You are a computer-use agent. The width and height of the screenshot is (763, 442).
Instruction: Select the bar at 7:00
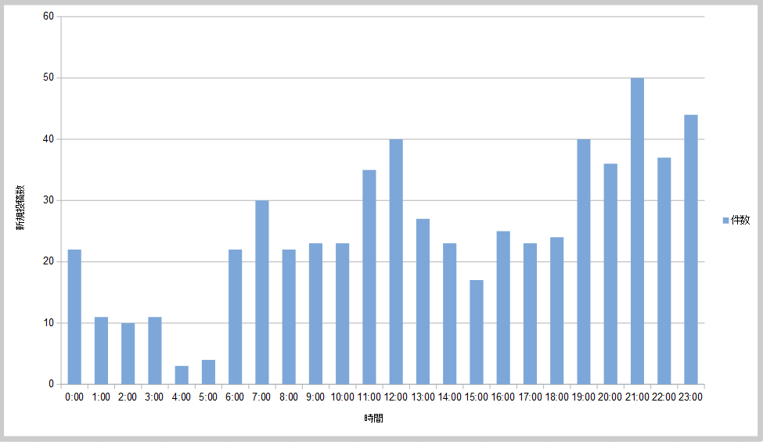pyautogui.click(x=262, y=292)
